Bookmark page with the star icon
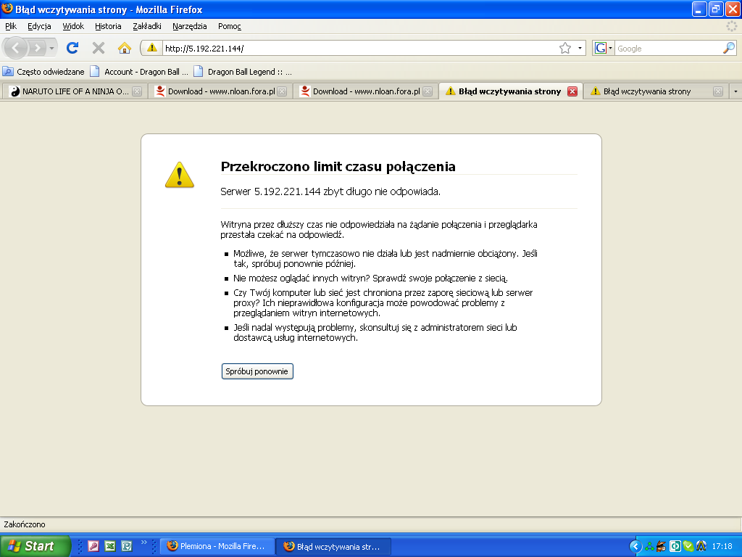Viewport: 742px width, 557px height. (565, 48)
